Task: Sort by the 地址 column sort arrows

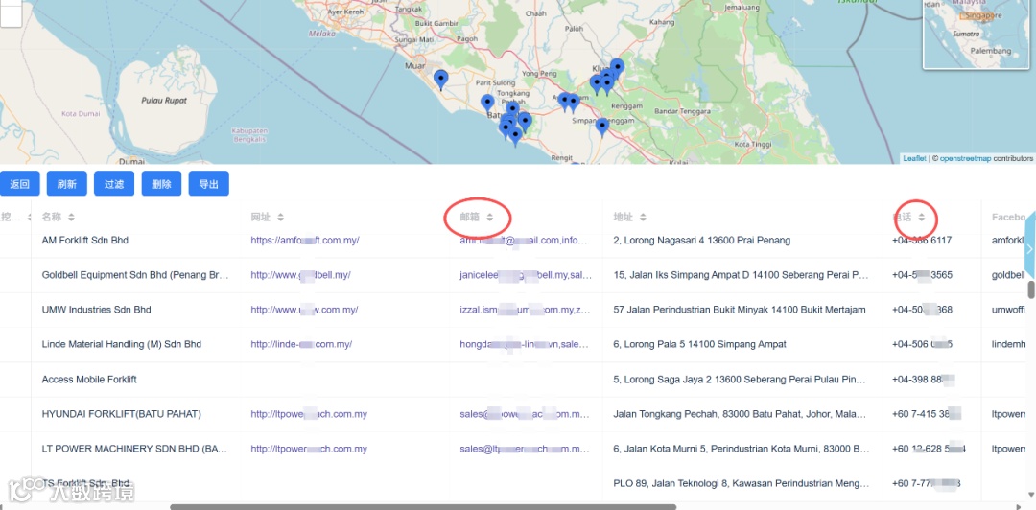Action: tap(643, 218)
